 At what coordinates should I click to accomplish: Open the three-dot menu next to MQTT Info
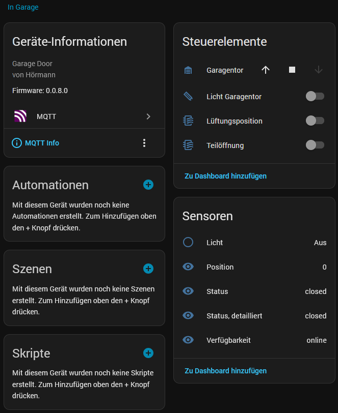point(144,143)
